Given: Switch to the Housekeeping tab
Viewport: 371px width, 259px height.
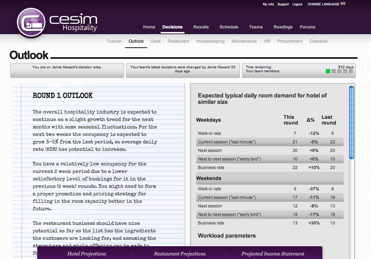Looking at the screenshot, I should tap(210, 41).
